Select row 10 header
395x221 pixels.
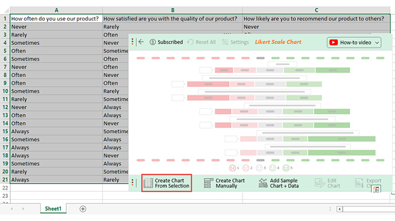click(5, 91)
